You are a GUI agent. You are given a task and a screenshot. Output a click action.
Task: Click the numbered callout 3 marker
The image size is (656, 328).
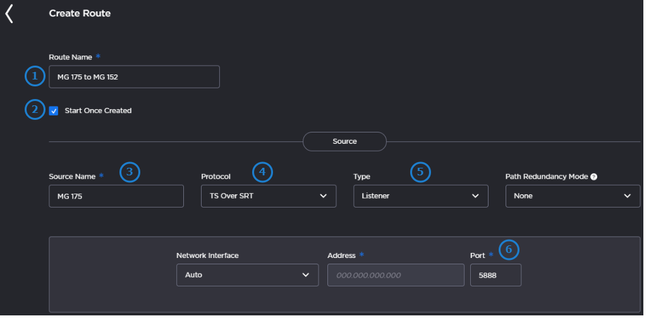(x=130, y=172)
